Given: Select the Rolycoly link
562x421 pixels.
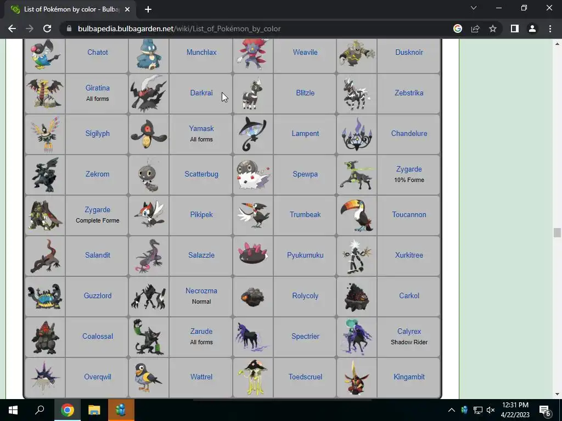Looking at the screenshot, I should [305, 295].
